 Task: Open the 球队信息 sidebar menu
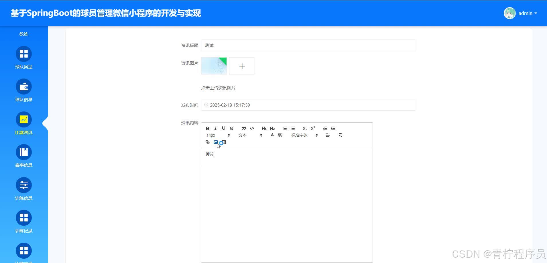24,90
